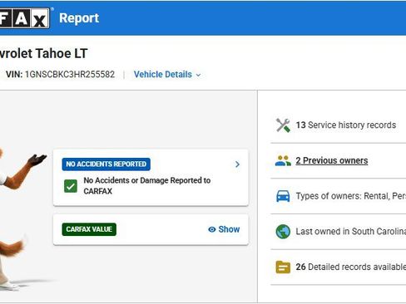Screen dimensions: 406x304
Task: Select the VIN number 1GNSCBKC3HR255582
Action: 70,75
